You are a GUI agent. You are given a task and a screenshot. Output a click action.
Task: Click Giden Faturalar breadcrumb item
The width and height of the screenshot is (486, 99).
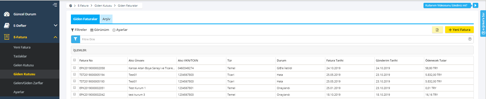coord(128,6)
